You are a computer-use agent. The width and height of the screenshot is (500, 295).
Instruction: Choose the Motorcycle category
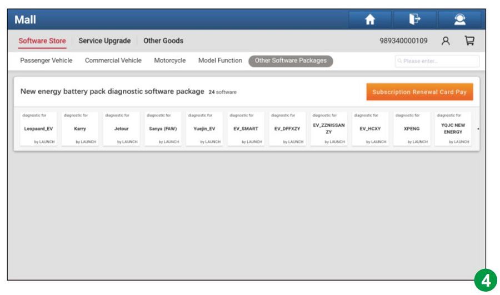click(169, 61)
